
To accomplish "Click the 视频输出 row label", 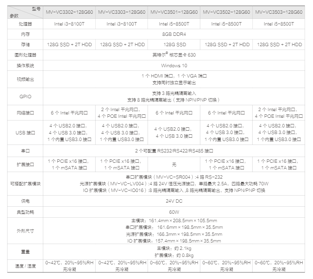I will [24, 79].
